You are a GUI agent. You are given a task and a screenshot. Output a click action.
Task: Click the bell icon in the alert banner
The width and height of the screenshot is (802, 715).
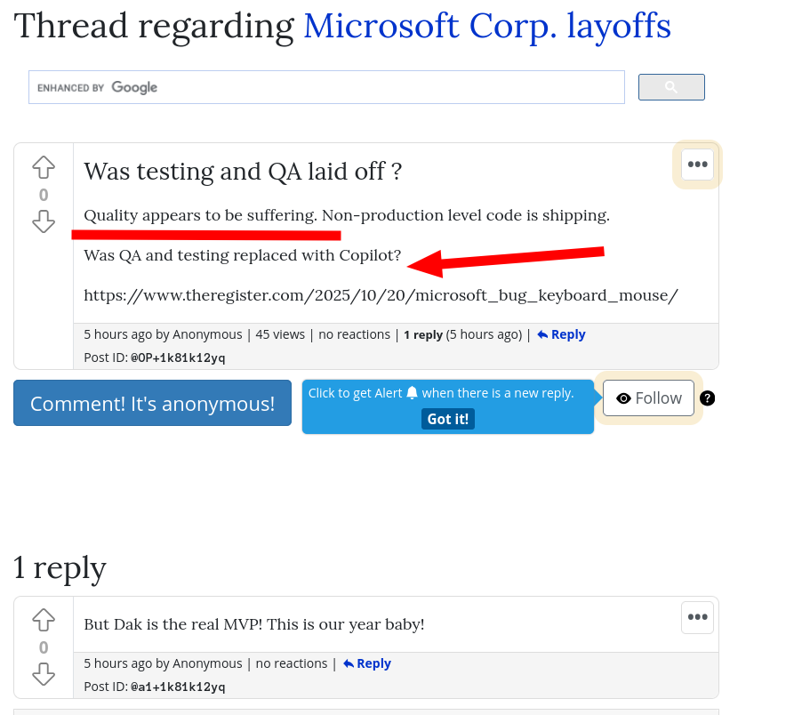coord(411,391)
